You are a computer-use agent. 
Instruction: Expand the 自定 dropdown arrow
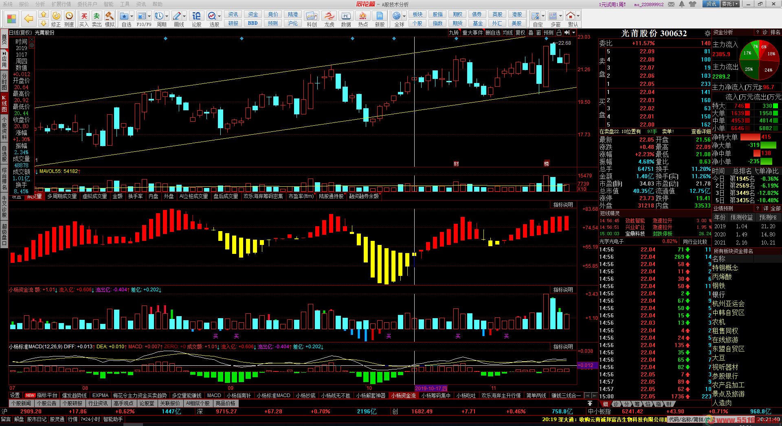click(x=543, y=16)
